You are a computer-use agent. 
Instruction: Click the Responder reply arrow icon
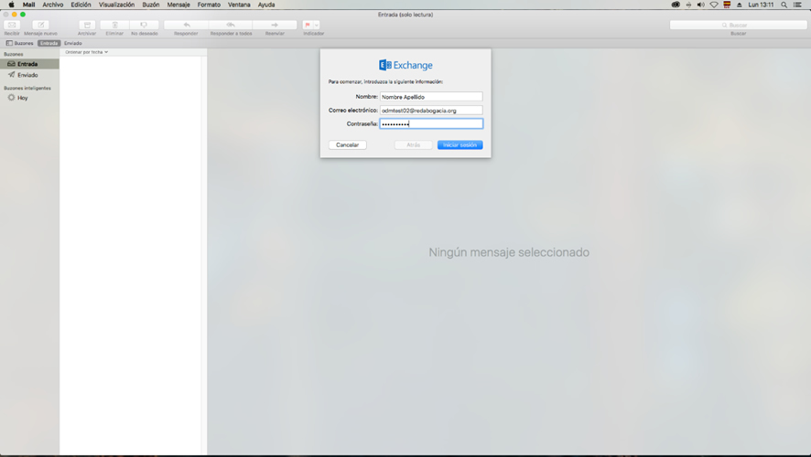tap(186, 25)
